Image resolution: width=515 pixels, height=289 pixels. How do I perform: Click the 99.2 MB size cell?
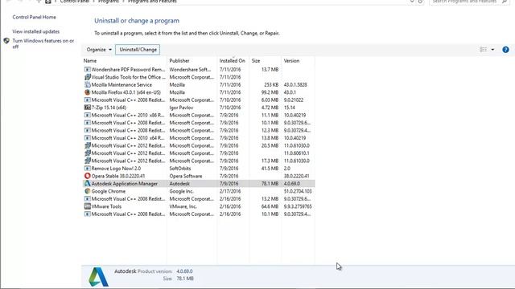tap(270, 92)
